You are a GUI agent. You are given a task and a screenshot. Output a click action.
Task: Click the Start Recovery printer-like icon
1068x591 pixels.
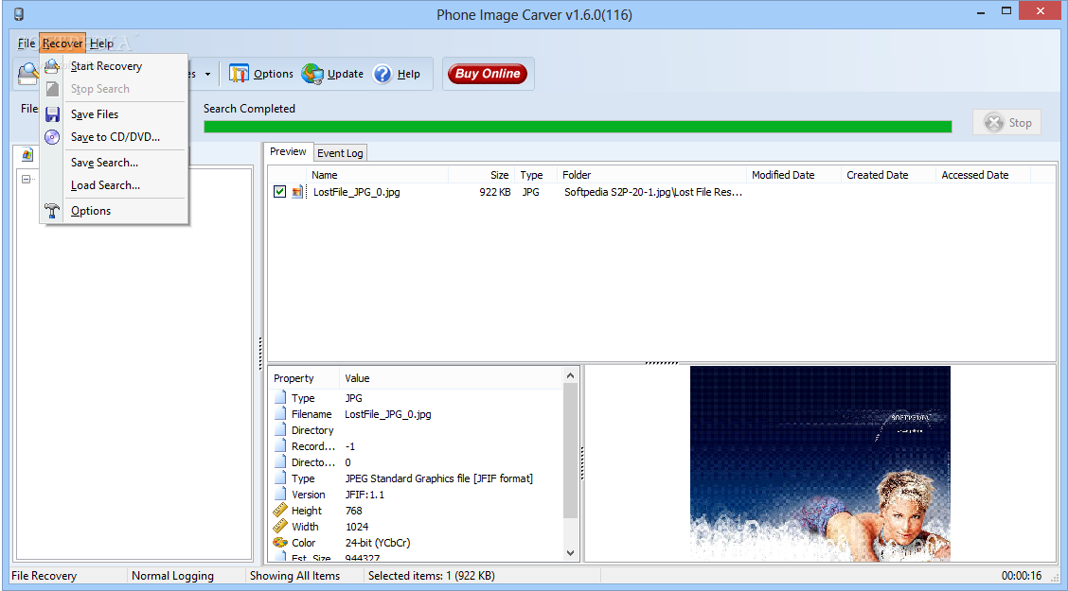pos(52,66)
